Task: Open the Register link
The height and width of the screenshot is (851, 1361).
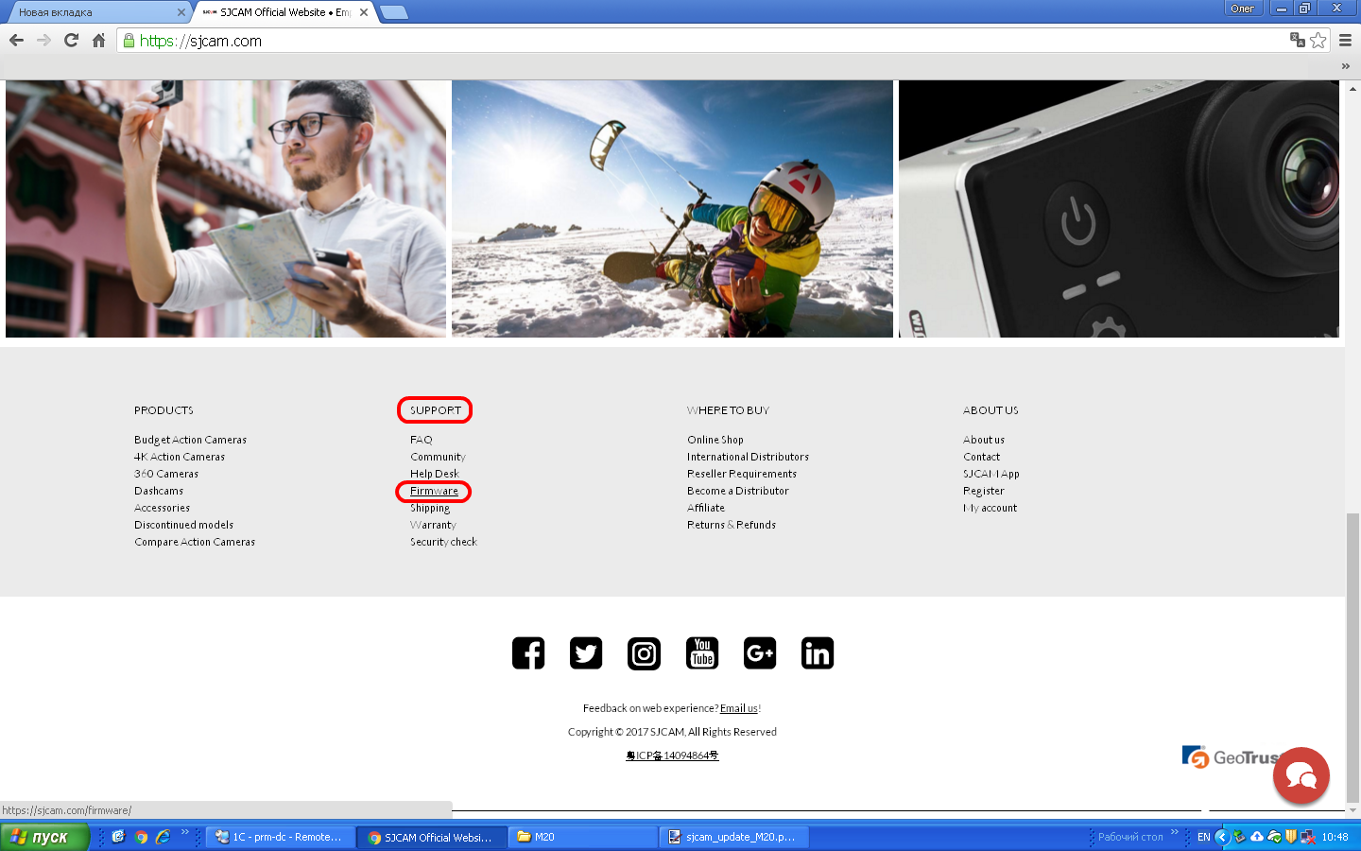Action: (984, 491)
